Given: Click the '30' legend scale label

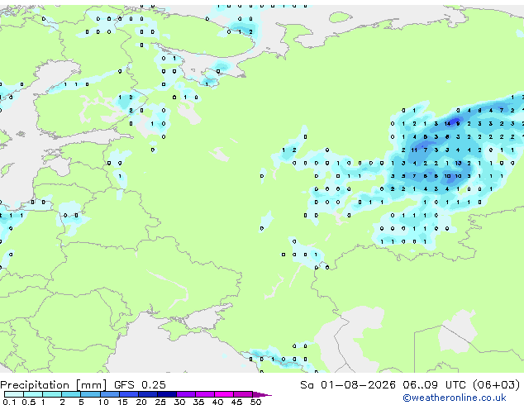Looking at the screenshot, I should click(179, 402).
